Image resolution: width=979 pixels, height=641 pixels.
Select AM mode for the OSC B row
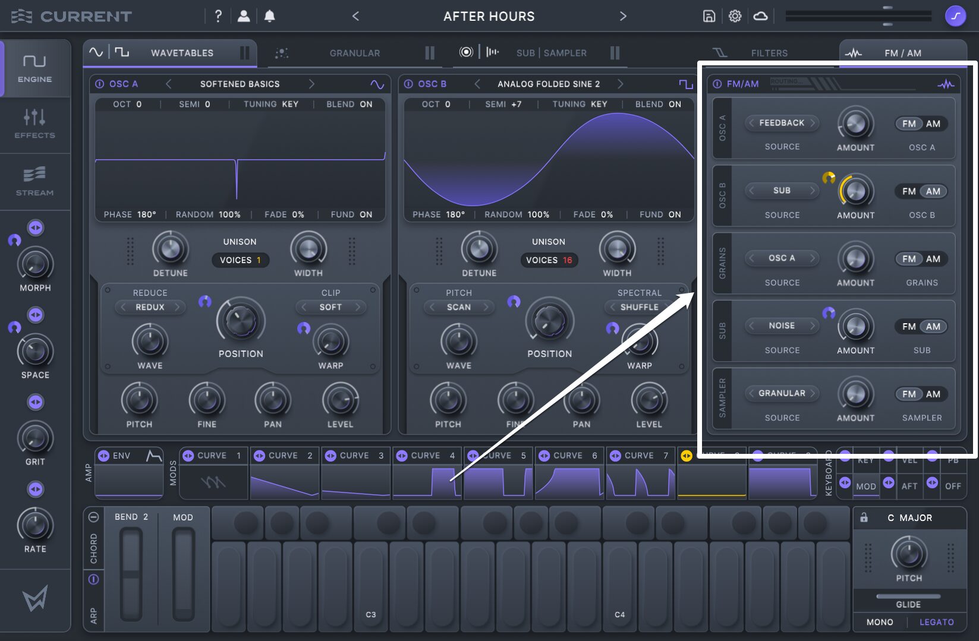pos(933,191)
